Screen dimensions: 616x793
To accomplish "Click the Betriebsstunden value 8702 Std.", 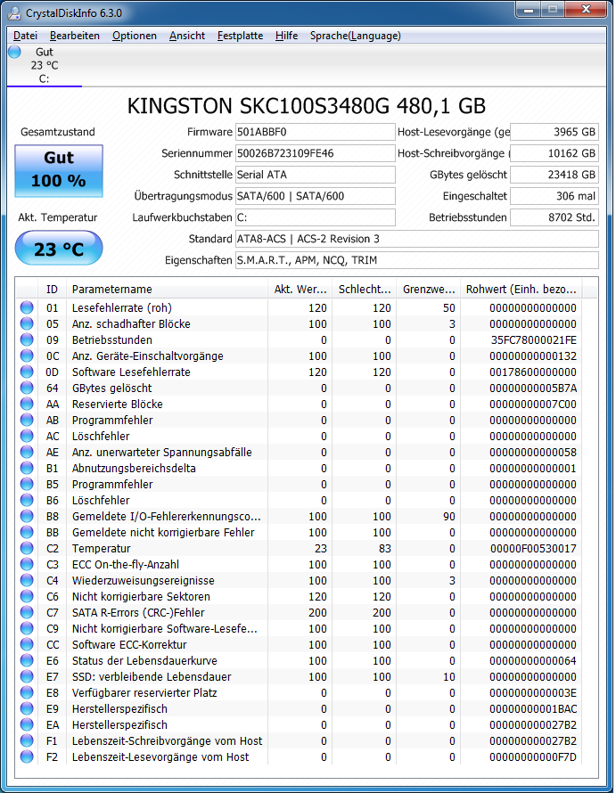I will (x=554, y=217).
